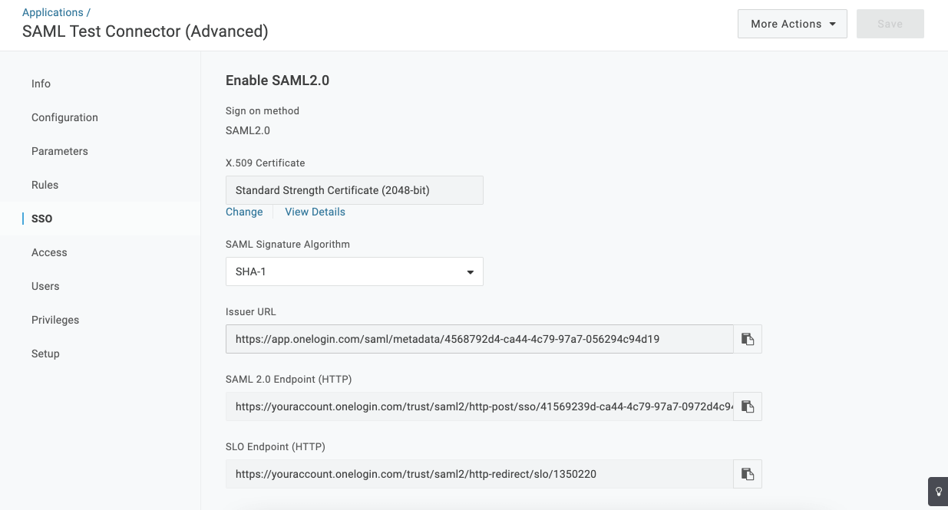Copy the SLO Endpoint URL
This screenshot has width=948, height=510.
tap(748, 474)
